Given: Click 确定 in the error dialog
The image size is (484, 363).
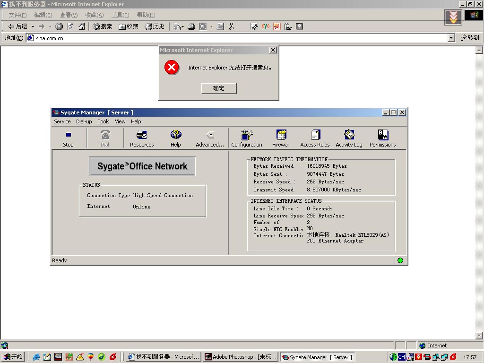Looking at the screenshot, I should click(x=219, y=88).
